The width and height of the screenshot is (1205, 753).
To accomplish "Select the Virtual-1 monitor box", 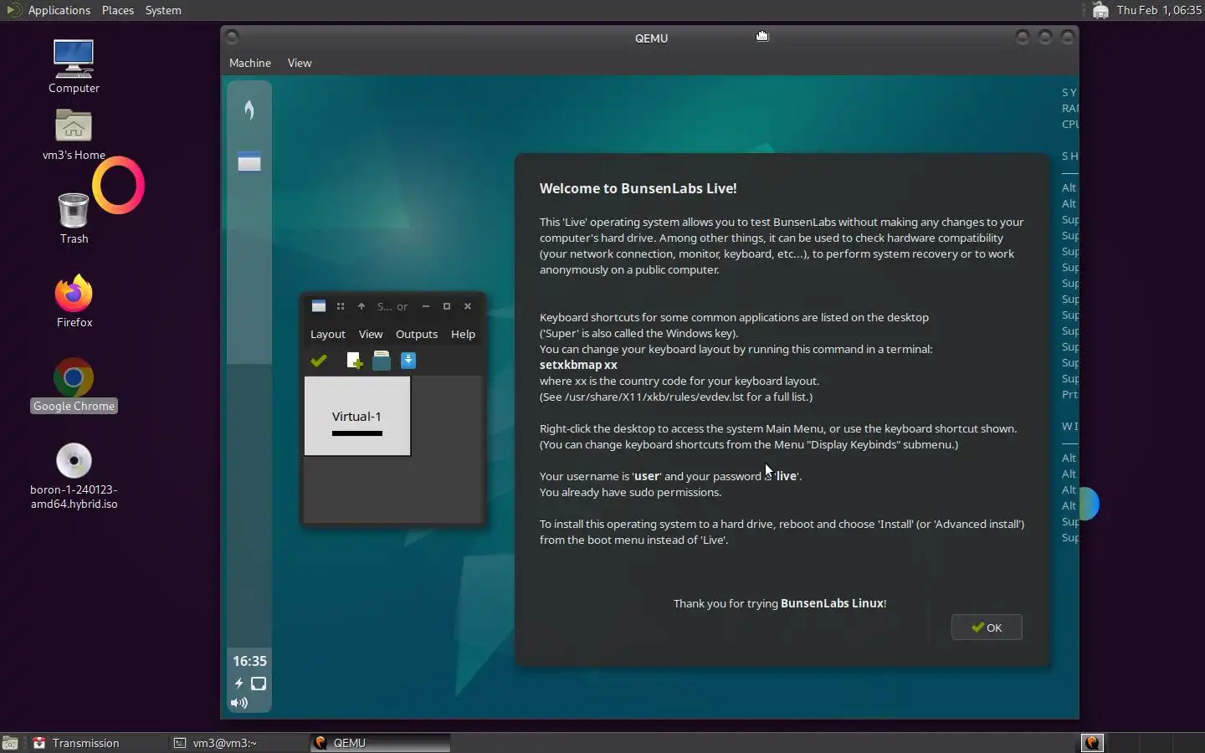I will [357, 416].
